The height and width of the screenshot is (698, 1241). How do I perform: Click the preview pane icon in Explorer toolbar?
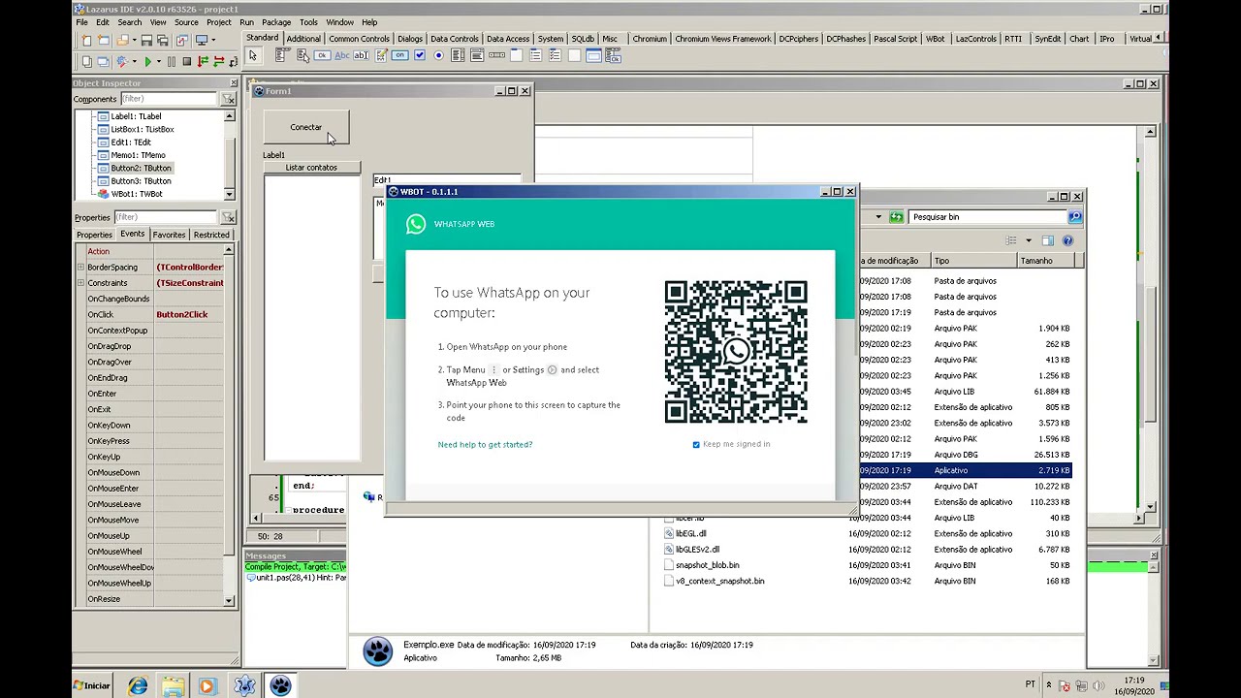[x=1047, y=240]
